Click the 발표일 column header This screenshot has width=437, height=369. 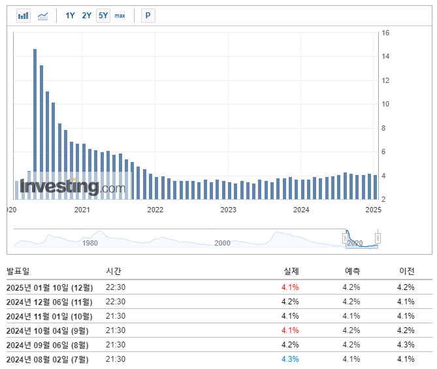18,271
